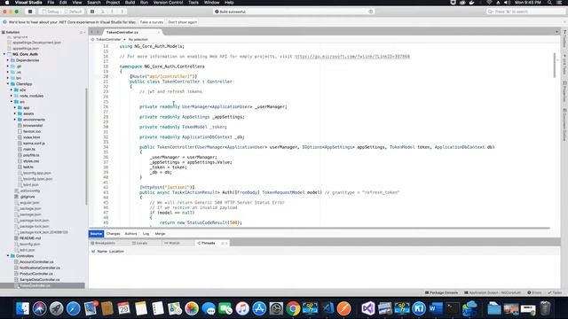This screenshot has height=319, width=568.
Task: Switch to the Authors view tab
Action: [130, 234]
